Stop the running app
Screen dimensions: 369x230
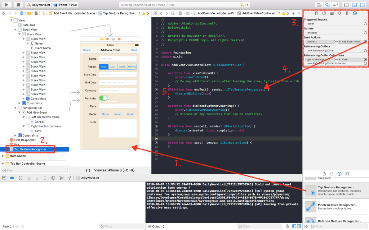click(18, 5)
